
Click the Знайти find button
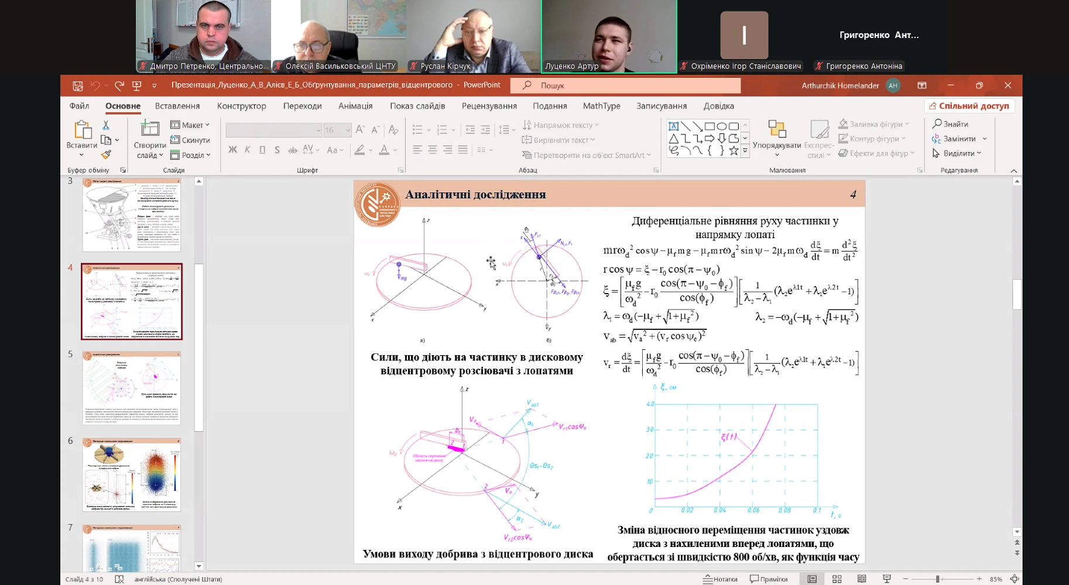click(x=951, y=124)
